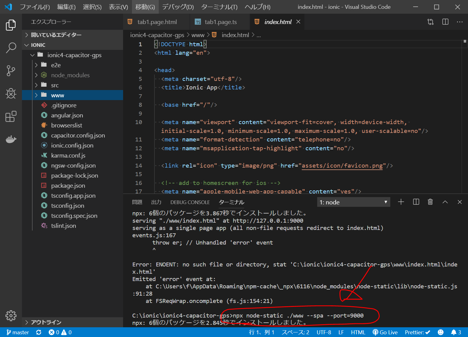Screen dimensions: 468x337
Task: Switch to the tab1.page.ts tab
Action: pos(220,22)
